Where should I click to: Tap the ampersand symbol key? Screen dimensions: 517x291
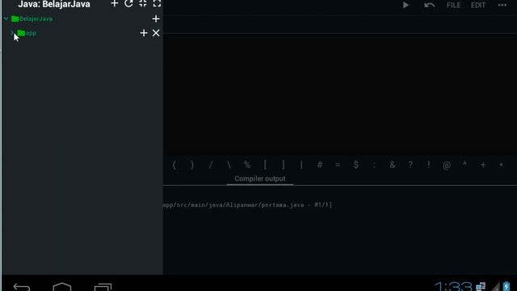click(x=393, y=165)
